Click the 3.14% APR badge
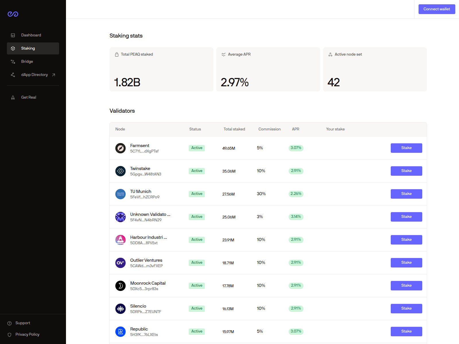459x344 pixels. tap(296, 217)
